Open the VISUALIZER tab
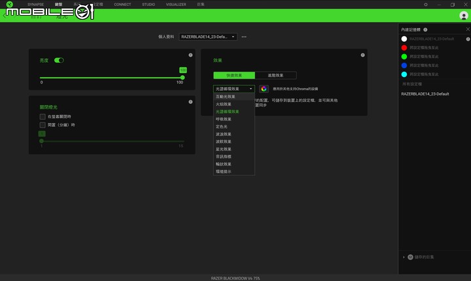Image resolution: width=471 pixels, height=281 pixels. click(x=176, y=5)
